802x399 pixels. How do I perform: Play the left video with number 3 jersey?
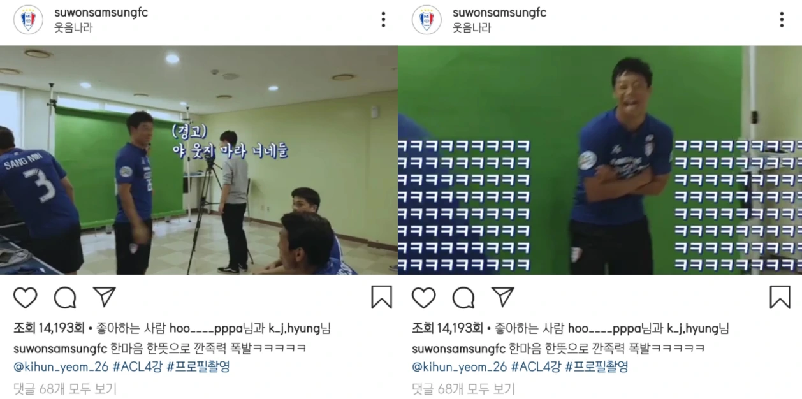[x=198, y=160]
